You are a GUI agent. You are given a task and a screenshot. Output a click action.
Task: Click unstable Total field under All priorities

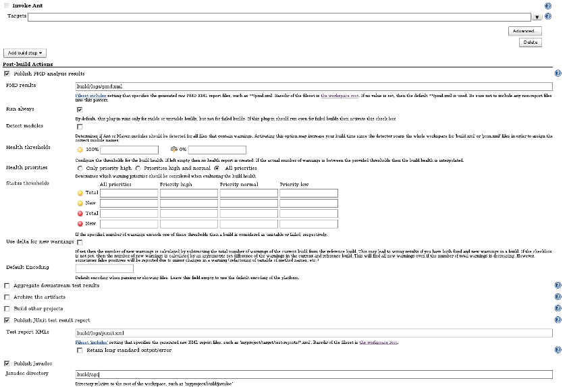tap(129, 193)
